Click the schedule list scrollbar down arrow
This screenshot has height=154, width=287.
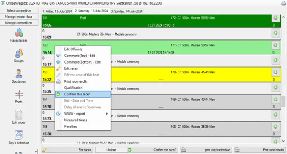[283, 141]
